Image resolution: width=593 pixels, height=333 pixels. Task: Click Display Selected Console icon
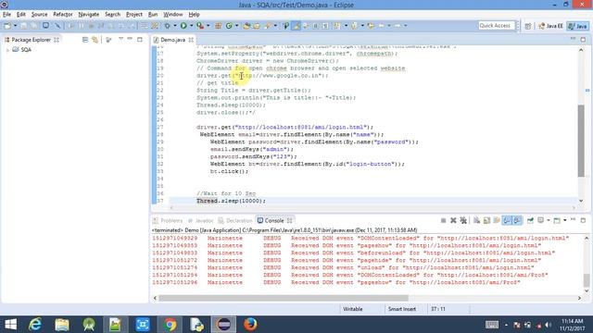point(541,220)
